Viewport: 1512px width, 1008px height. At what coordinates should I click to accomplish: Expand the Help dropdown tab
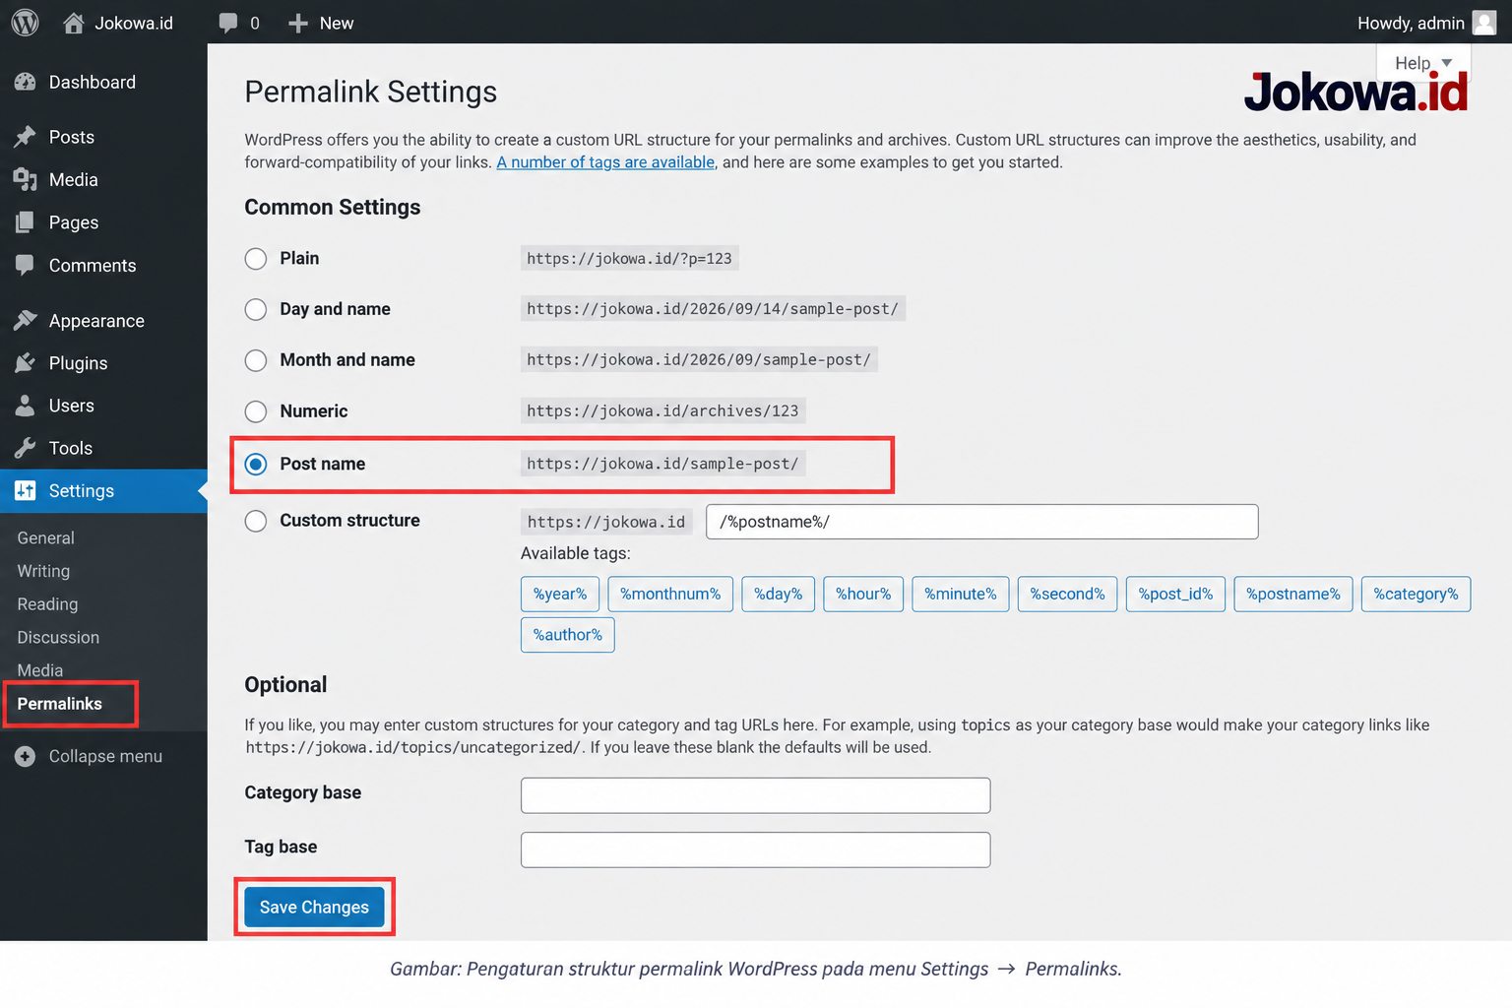click(x=1423, y=62)
